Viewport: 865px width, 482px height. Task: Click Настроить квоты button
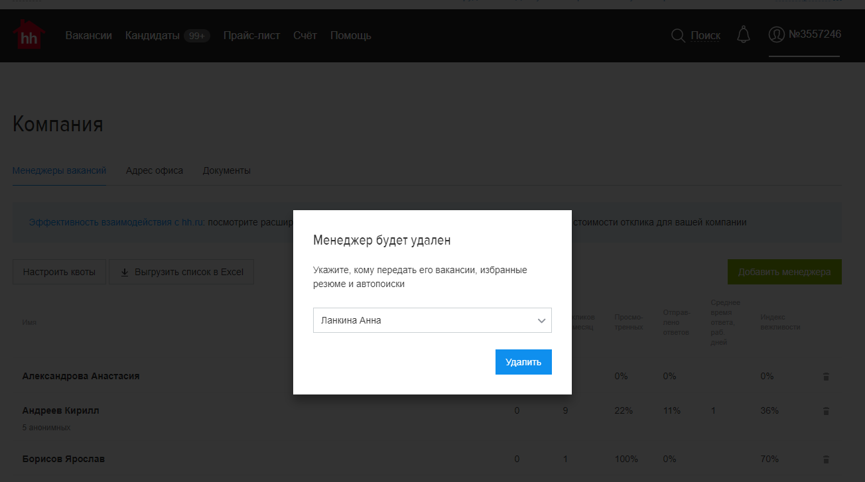(x=59, y=272)
